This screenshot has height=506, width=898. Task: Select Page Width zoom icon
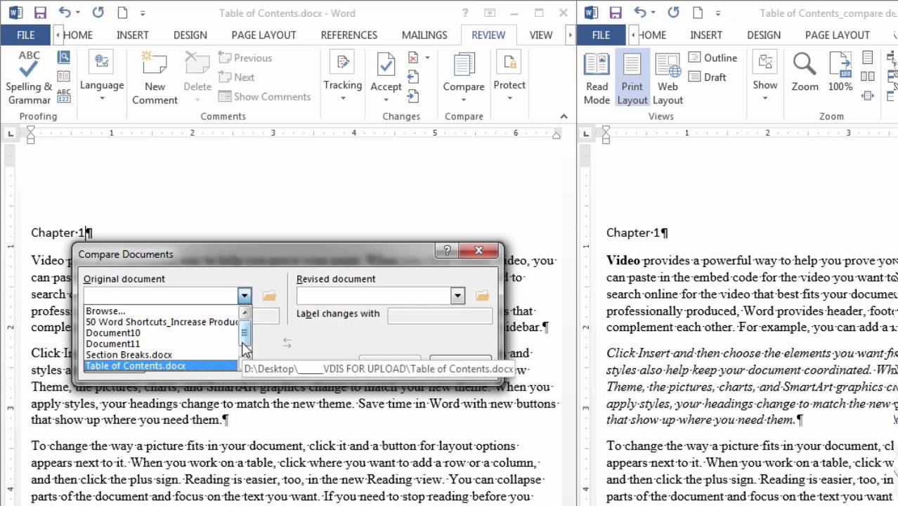tap(868, 96)
